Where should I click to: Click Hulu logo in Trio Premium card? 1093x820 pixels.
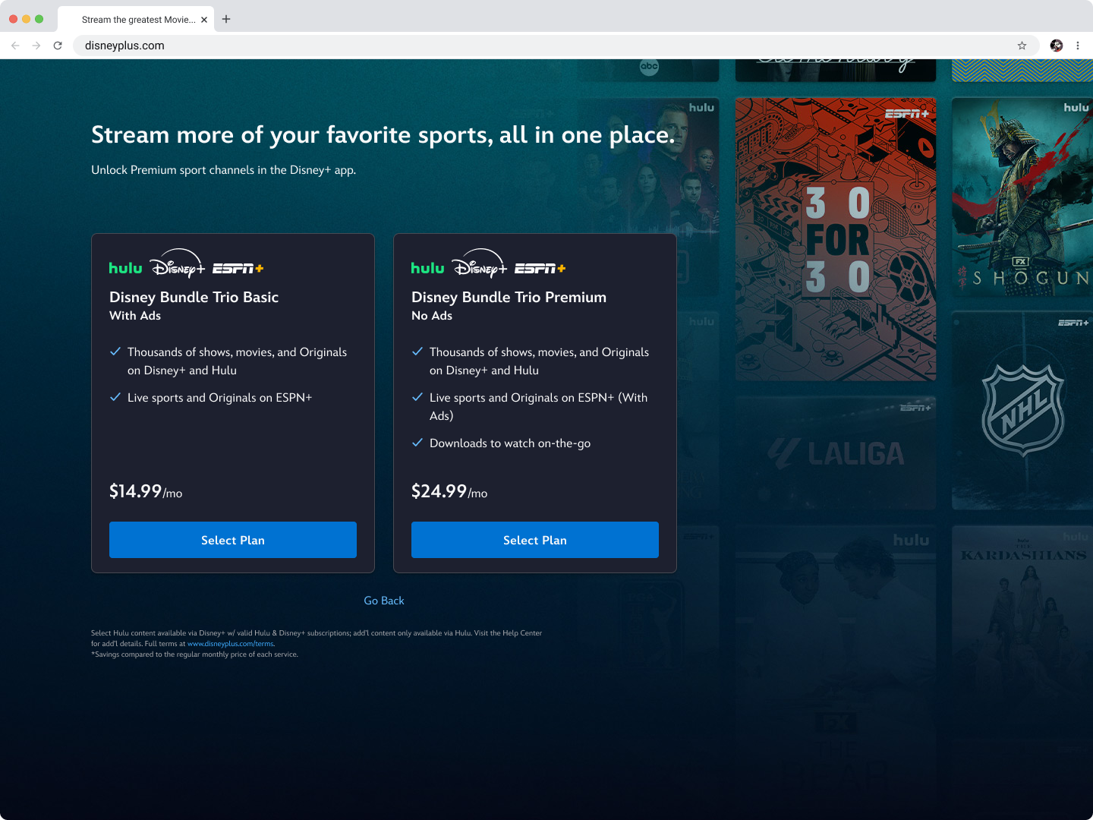click(427, 268)
